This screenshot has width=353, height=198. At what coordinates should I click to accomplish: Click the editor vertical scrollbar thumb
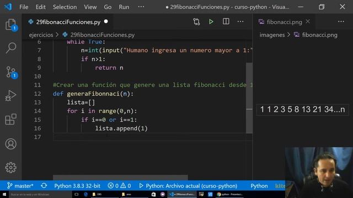[x=249, y=98]
